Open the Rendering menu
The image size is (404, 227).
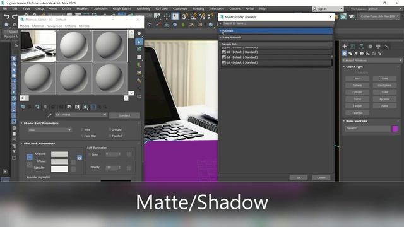143,9
